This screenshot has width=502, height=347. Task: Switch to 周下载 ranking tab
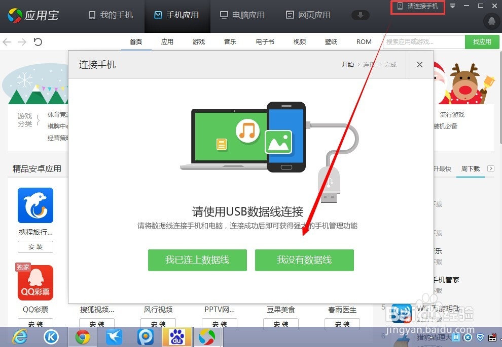pyautogui.click(x=470, y=168)
